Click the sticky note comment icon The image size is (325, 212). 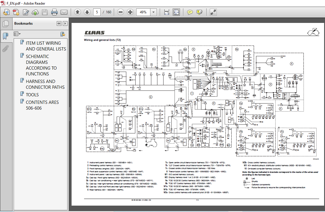(190, 12)
